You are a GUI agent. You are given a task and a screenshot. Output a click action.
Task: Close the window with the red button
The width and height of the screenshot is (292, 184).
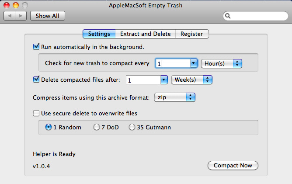(x=7, y=5)
